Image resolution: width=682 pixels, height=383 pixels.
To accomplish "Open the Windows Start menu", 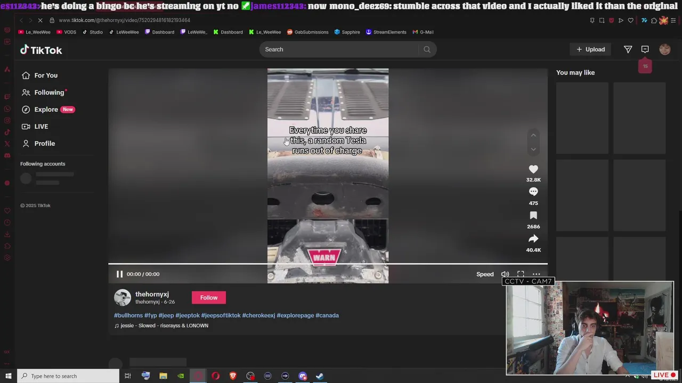I will [x=8, y=376].
